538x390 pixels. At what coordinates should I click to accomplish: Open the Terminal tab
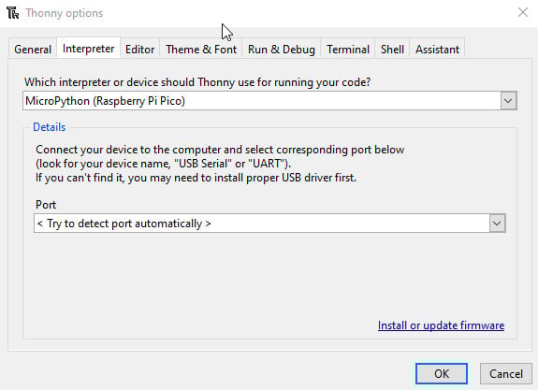click(x=347, y=49)
